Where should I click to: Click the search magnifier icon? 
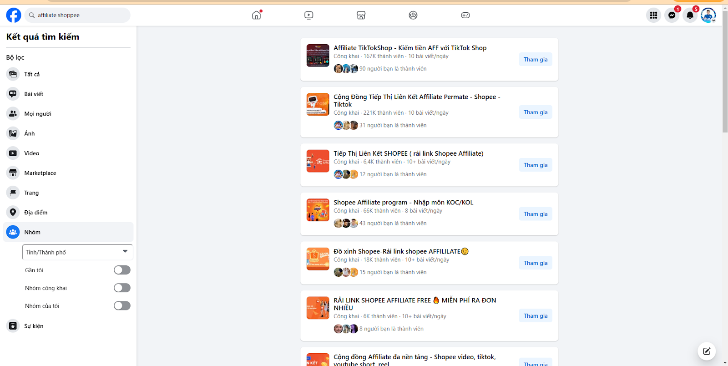click(32, 15)
